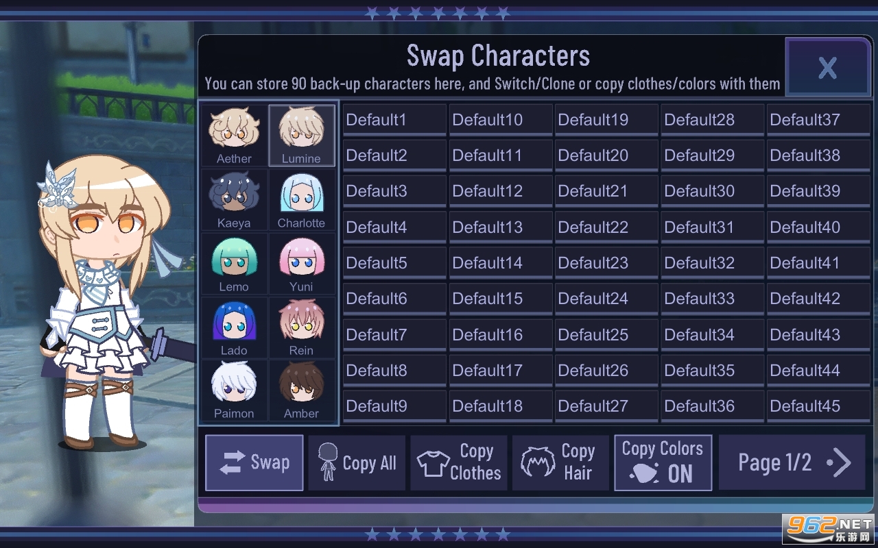Toggle Copy Colors ON setting

click(663, 463)
